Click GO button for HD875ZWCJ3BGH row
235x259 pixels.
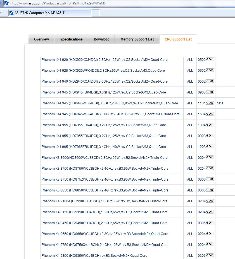click(x=210, y=179)
